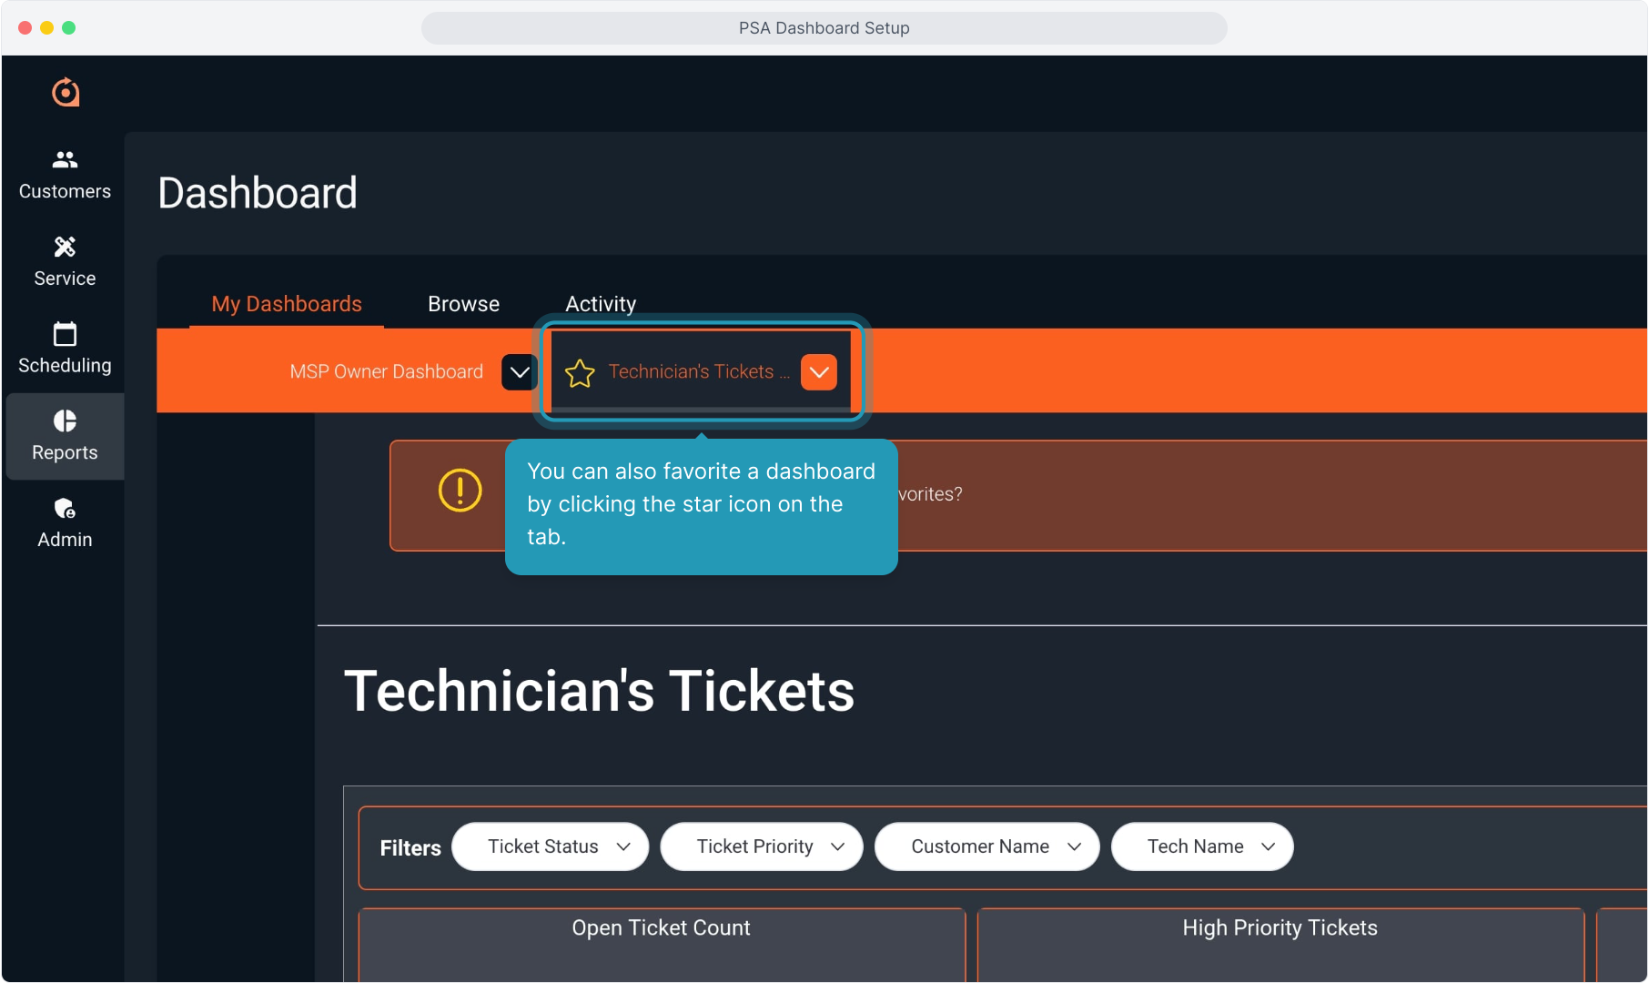Switch to the Browse tab
The height and width of the screenshot is (983, 1649).
click(x=463, y=304)
